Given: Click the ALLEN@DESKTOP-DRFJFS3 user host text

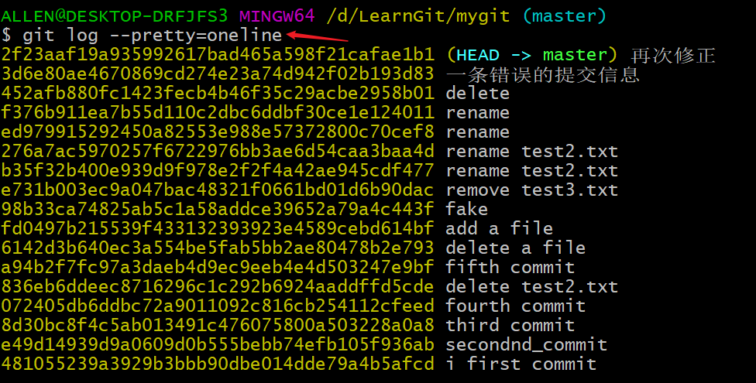Looking at the screenshot, I should click(115, 15).
